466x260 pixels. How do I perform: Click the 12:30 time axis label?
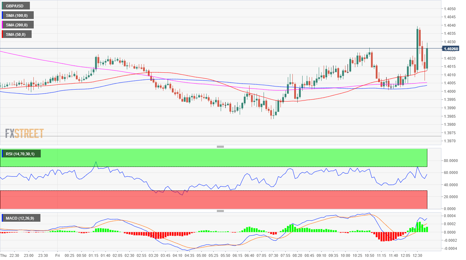(x=418, y=255)
